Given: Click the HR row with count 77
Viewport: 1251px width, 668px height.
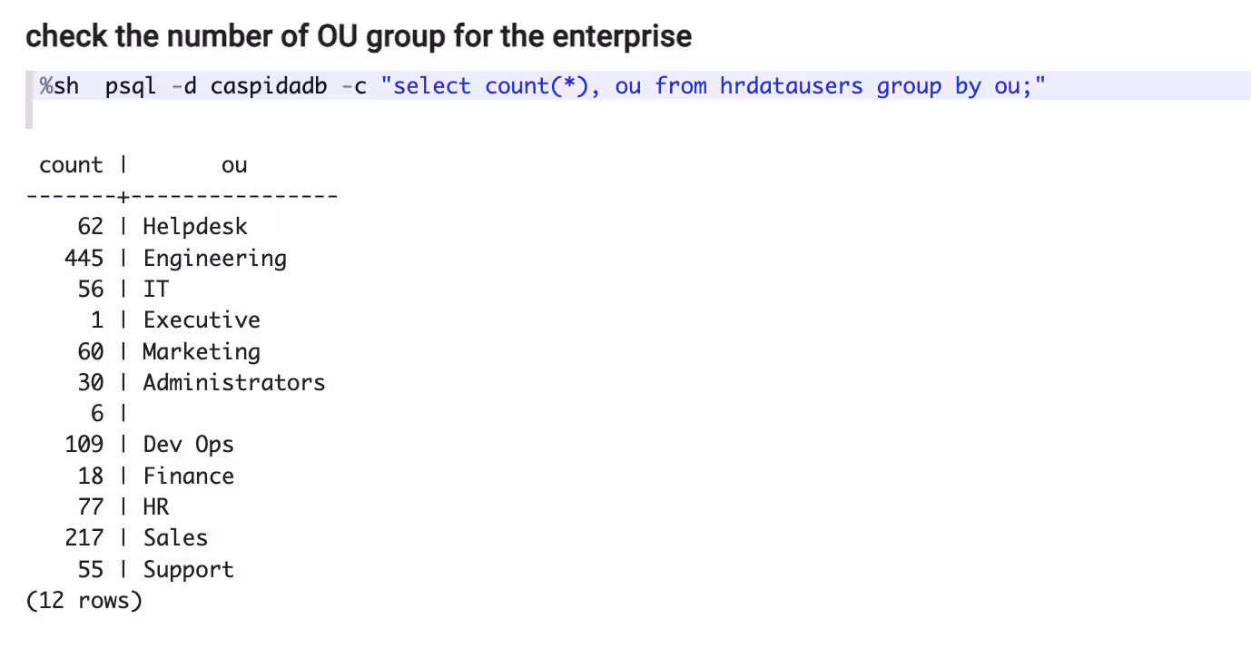Looking at the screenshot, I should coord(155,507).
